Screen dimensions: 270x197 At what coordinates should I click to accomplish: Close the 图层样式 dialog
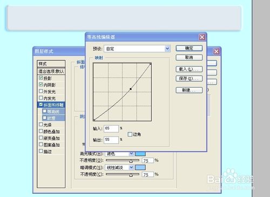(217, 51)
